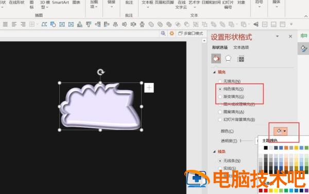Click the green align icon in the right sidebar
Image resolution: width=309 pixels, height=194 pixels.
click(304, 36)
